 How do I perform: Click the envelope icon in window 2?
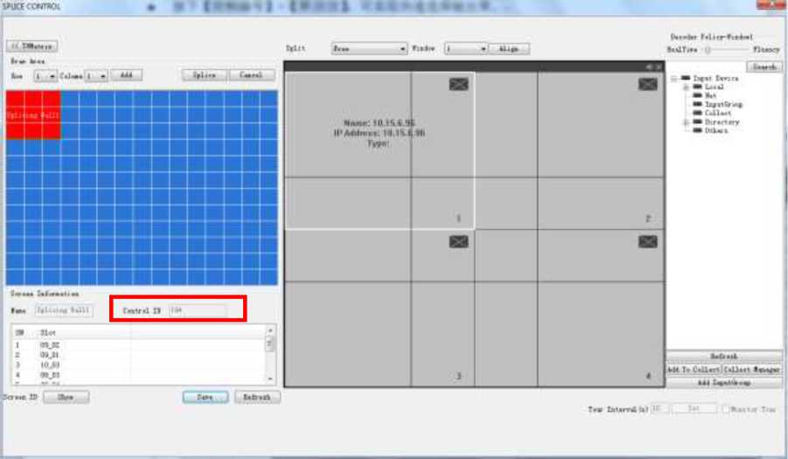click(x=647, y=84)
